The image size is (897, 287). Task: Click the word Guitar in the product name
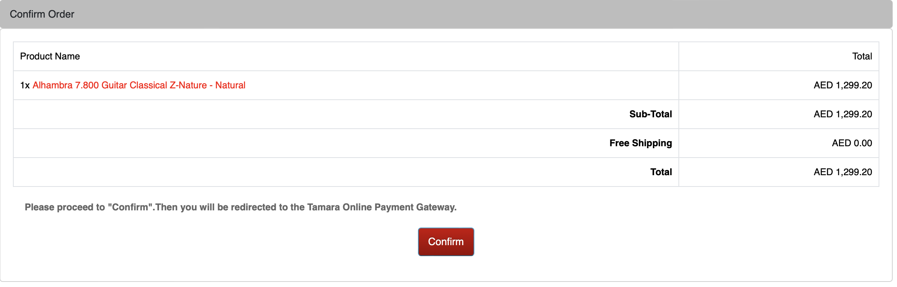114,85
